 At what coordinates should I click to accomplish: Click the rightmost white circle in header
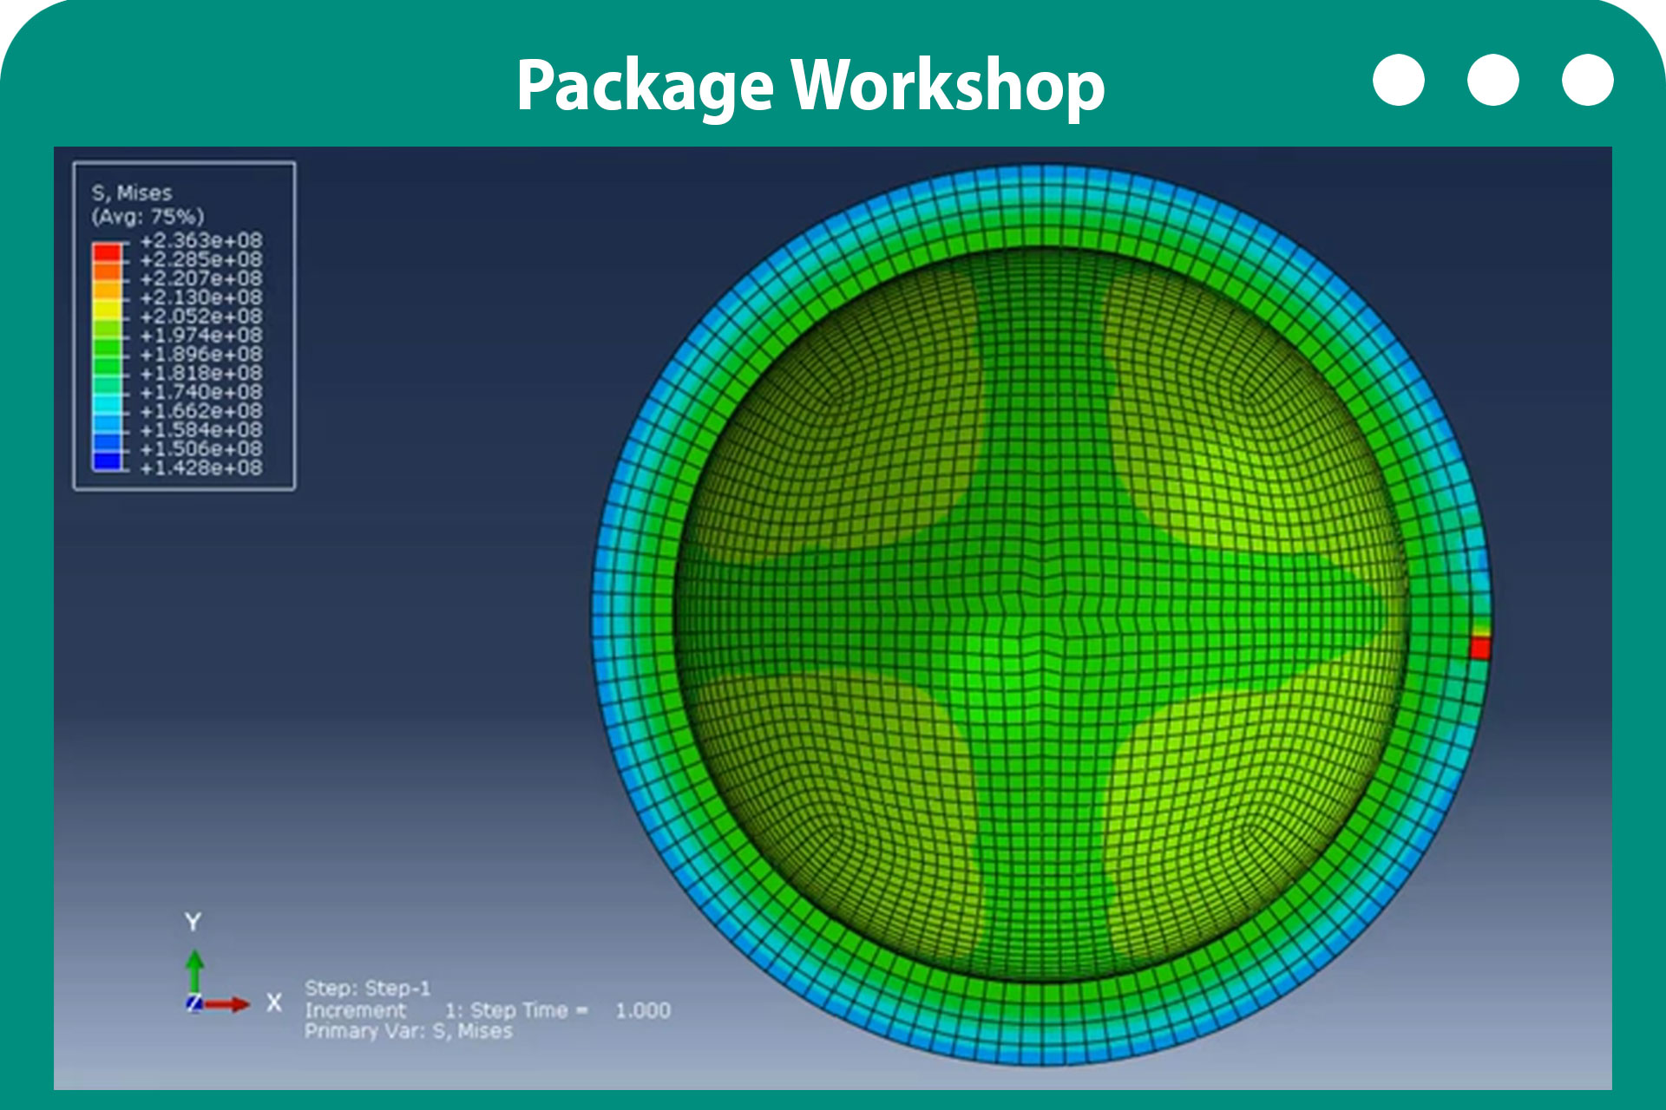1588,80
